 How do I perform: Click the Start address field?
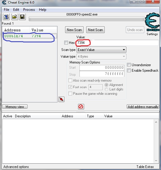[102, 68]
